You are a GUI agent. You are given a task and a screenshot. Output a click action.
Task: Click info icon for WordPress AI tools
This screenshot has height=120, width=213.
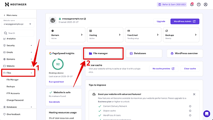[x=190, y=115]
